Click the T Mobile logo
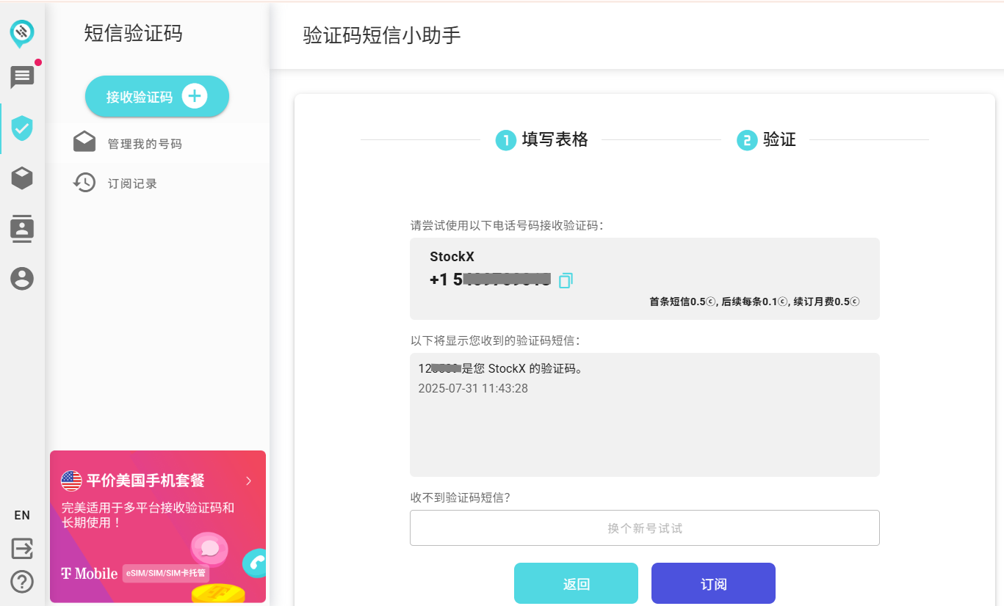 pos(89,573)
